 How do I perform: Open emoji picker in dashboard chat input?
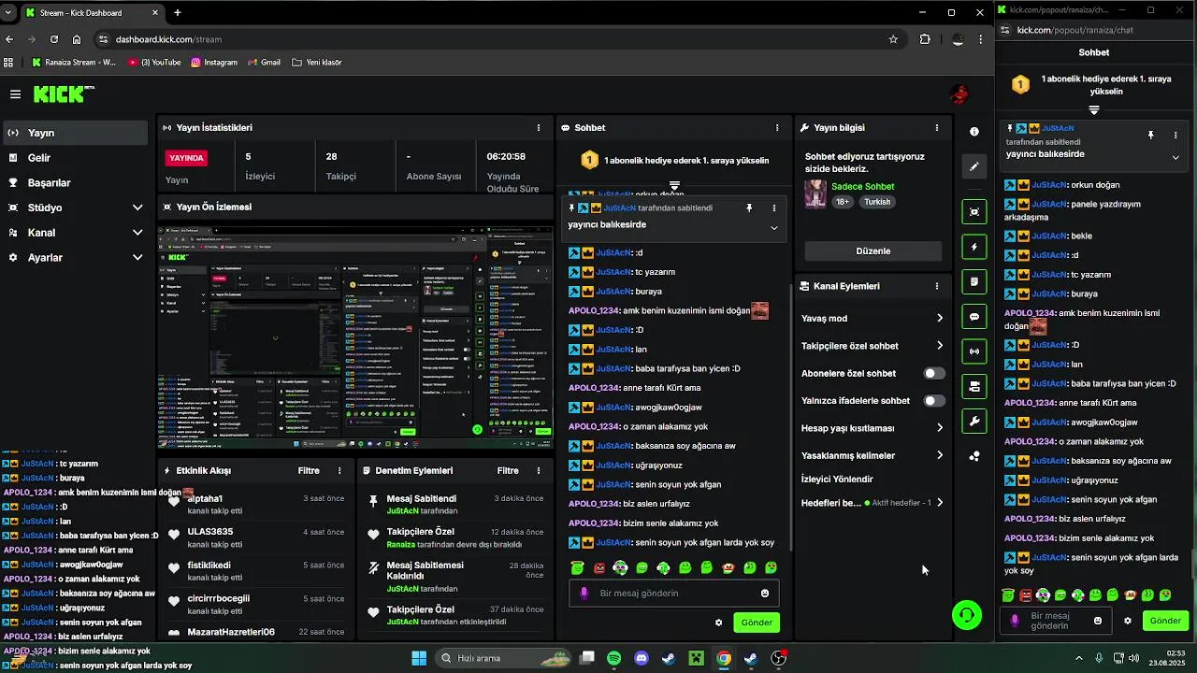pos(765,593)
